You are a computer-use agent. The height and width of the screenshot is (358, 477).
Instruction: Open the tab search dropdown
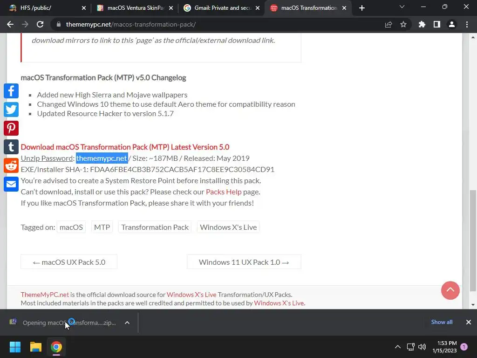pyautogui.click(x=402, y=7)
